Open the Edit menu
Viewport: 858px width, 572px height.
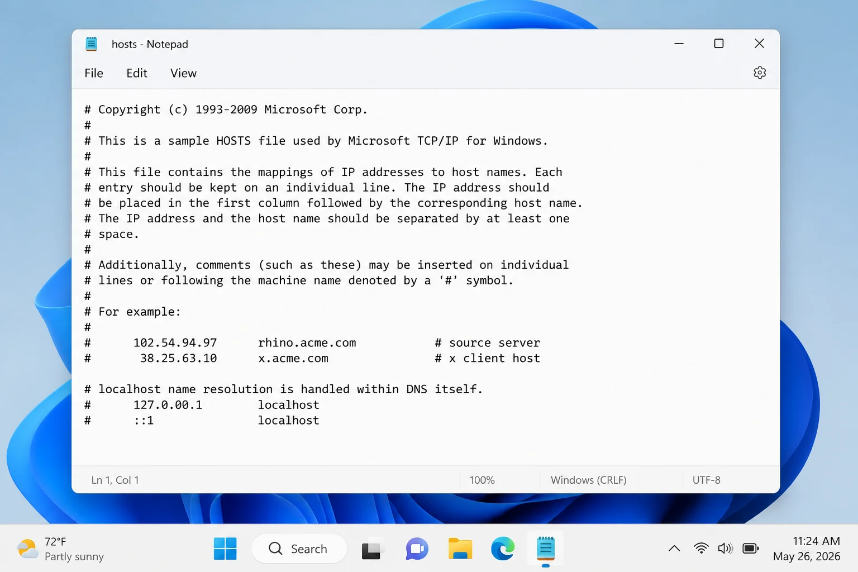(137, 73)
